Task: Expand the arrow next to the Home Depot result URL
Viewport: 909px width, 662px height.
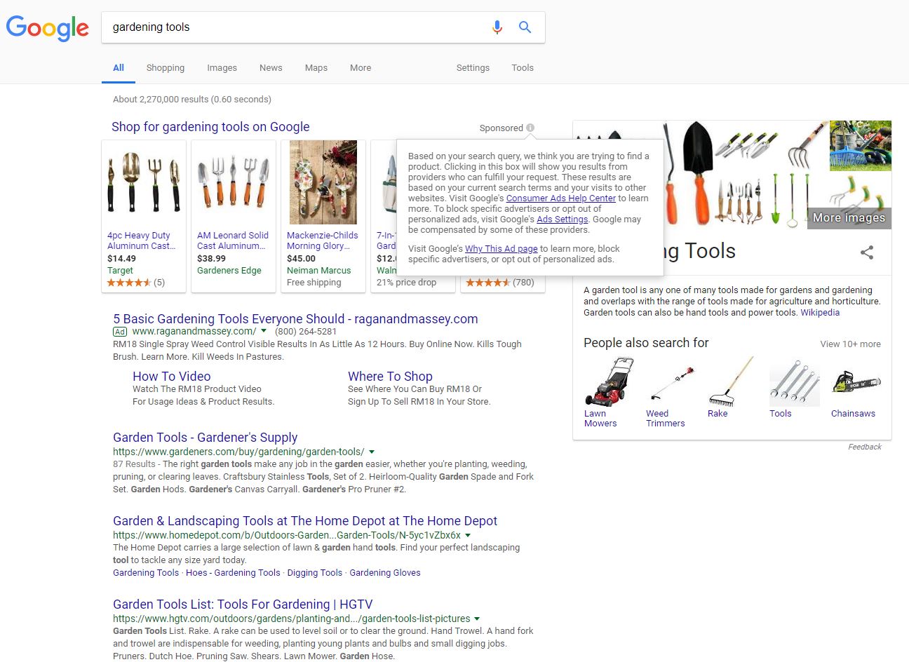Action: pyautogui.click(x=468, y=534)
